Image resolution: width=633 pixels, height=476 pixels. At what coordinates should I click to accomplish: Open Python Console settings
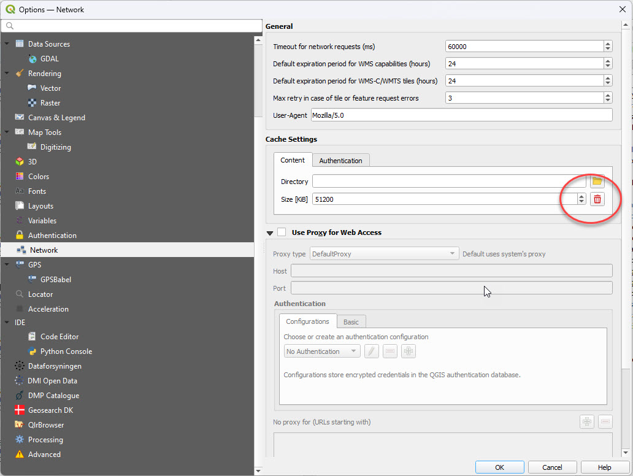[66, 351]
